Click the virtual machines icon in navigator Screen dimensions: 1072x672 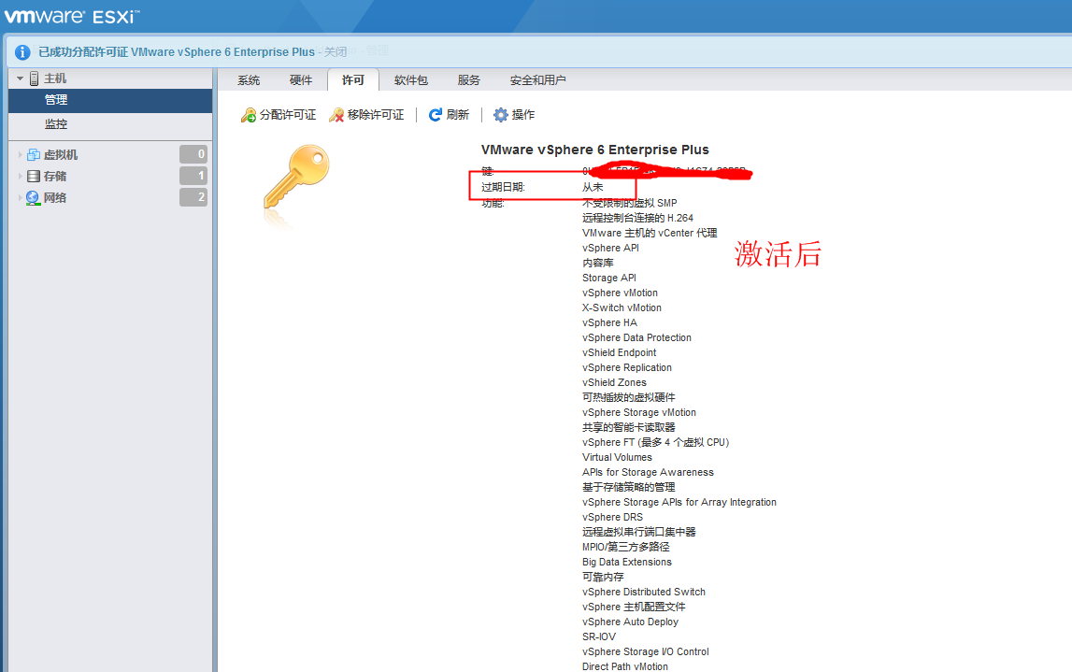tap(34, 155)
